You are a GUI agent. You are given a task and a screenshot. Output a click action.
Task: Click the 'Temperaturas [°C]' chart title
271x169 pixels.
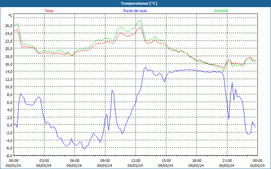coord(139,3)
